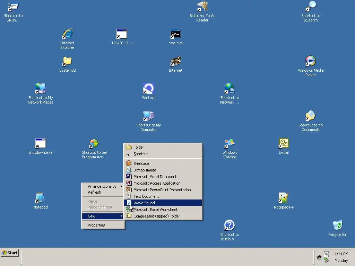Select Shortcut to Network icon
Viewport: 355px width, 266px height.
click(x=230, y=94)
